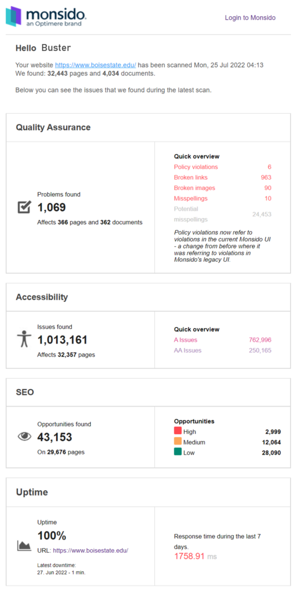Click the Hello Buster greeting
The width and height of the screenshot is (296, 592).
[x=43, y=48]
